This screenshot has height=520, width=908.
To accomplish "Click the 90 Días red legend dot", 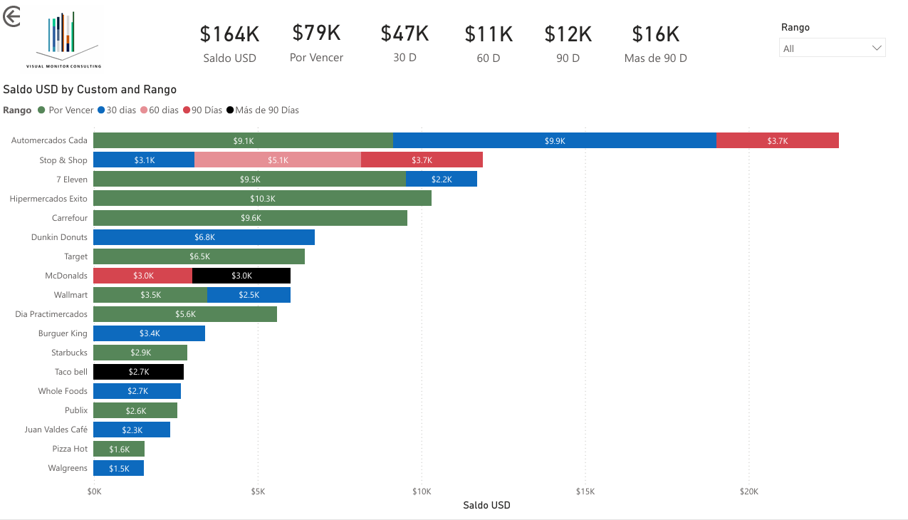I will click(187, 110).
